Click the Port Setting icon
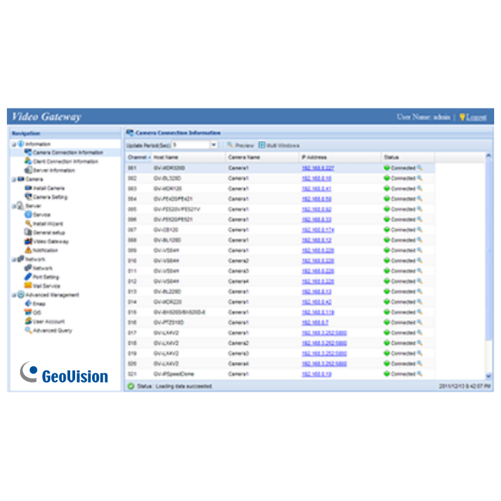 pyautogui.click(x=28, y=277)
